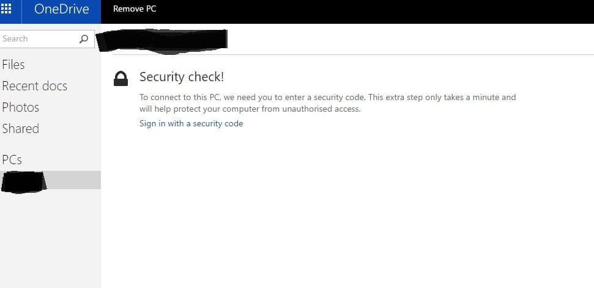Open the app launcher grid
This screenshot has width=594, height=288.
pyautogui.click(x=6, y=9)
